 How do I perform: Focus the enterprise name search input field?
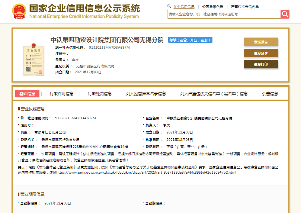(223, 14)
